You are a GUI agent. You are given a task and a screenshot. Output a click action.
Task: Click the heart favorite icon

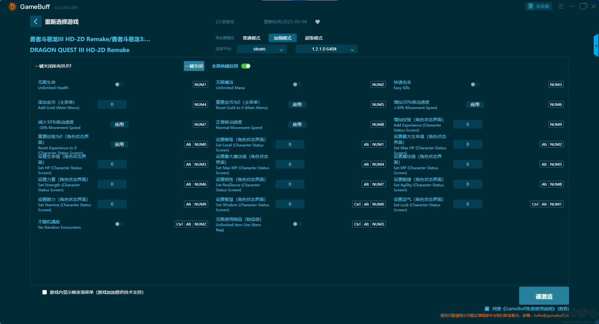pos(318,22)
